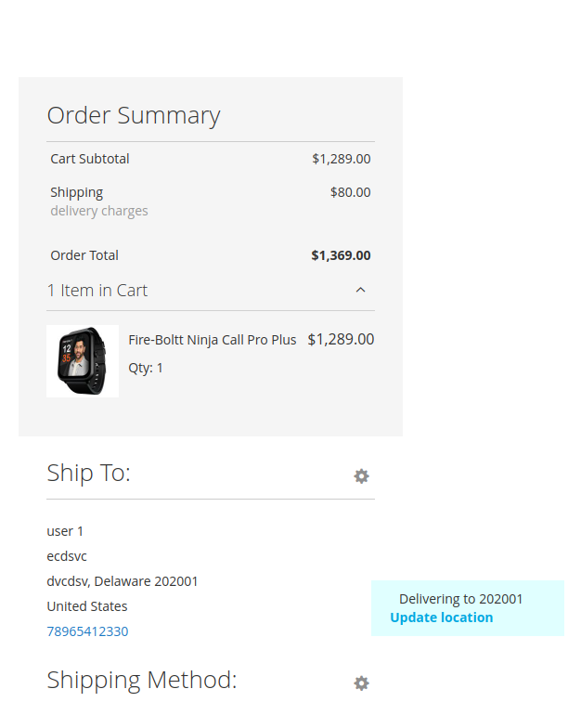Click the 'Delivering to 202001' text
Image resolution: width=581 pixels, height=702 pixels.
[460, 599]
